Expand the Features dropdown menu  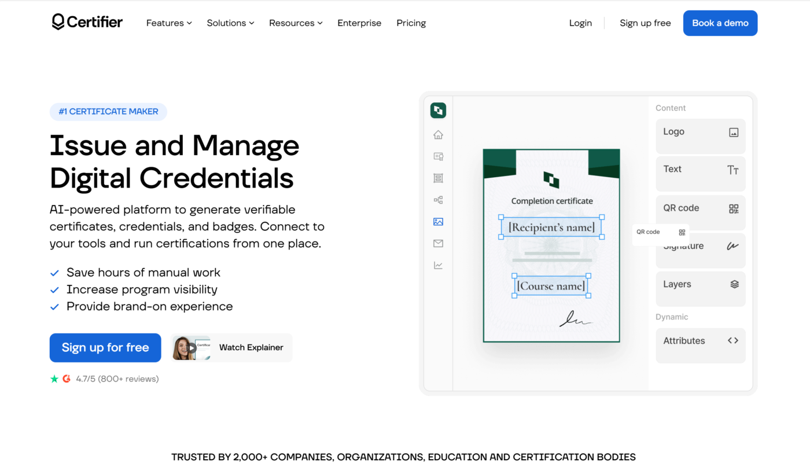click(169, 23)
